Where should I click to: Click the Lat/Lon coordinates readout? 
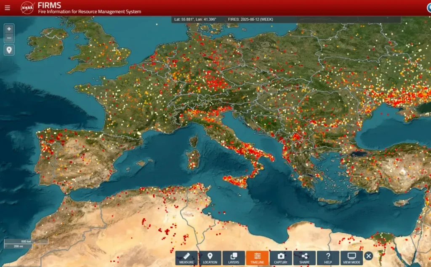coord(195,19)
